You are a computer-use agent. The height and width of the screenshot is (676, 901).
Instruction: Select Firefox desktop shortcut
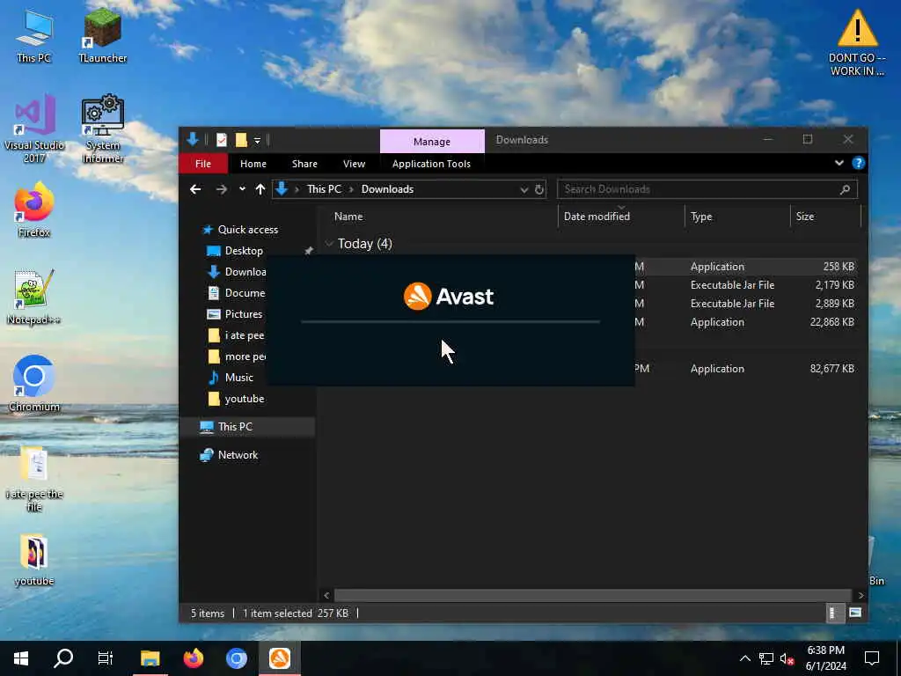coord(34,209)
